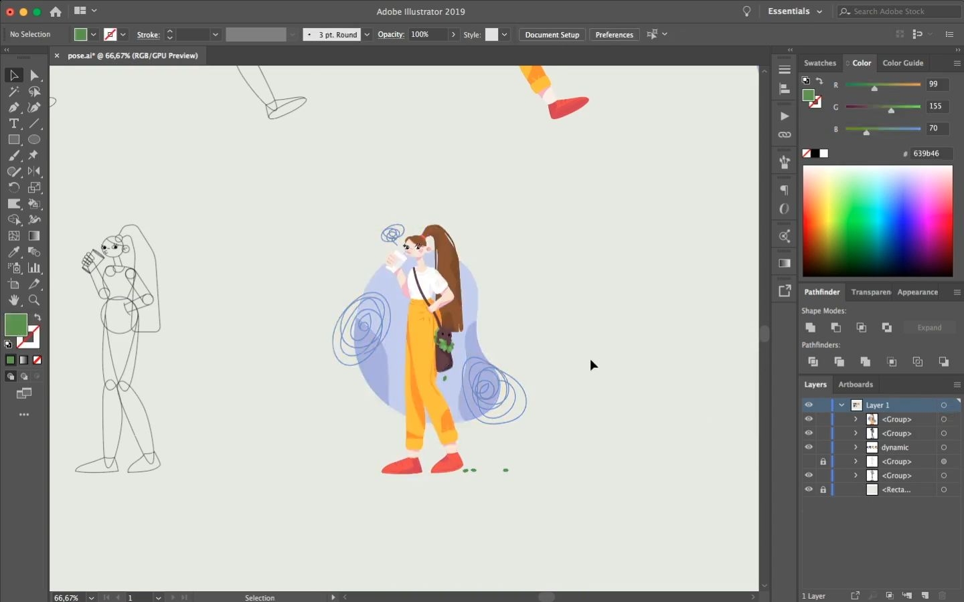The width and height of the screenshot is (964, 602).
Task: Choose the Artboard tool
Action: point(13,284)
